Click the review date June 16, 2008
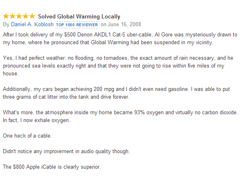 (124, 25)
